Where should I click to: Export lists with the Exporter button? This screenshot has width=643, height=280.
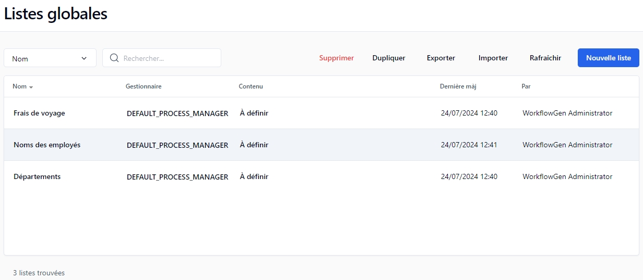click(441, 58)
